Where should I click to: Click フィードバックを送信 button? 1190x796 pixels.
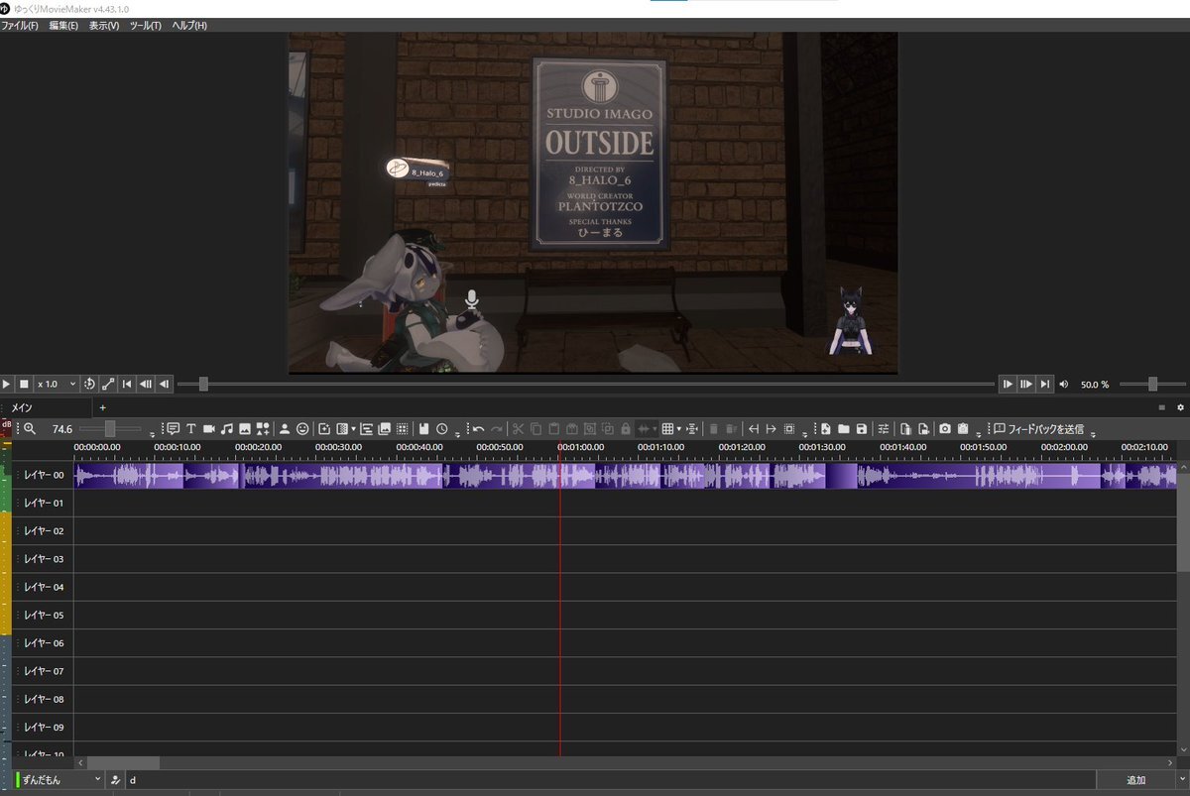point(1038,428)
